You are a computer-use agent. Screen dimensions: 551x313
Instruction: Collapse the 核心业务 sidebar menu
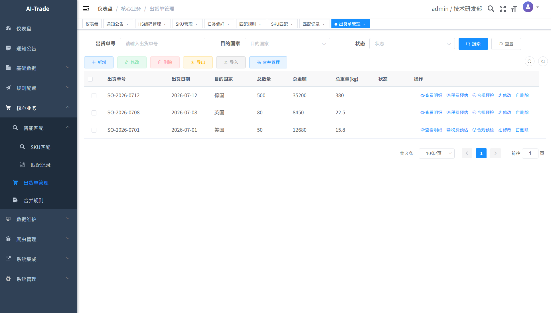tap(39, 108)
